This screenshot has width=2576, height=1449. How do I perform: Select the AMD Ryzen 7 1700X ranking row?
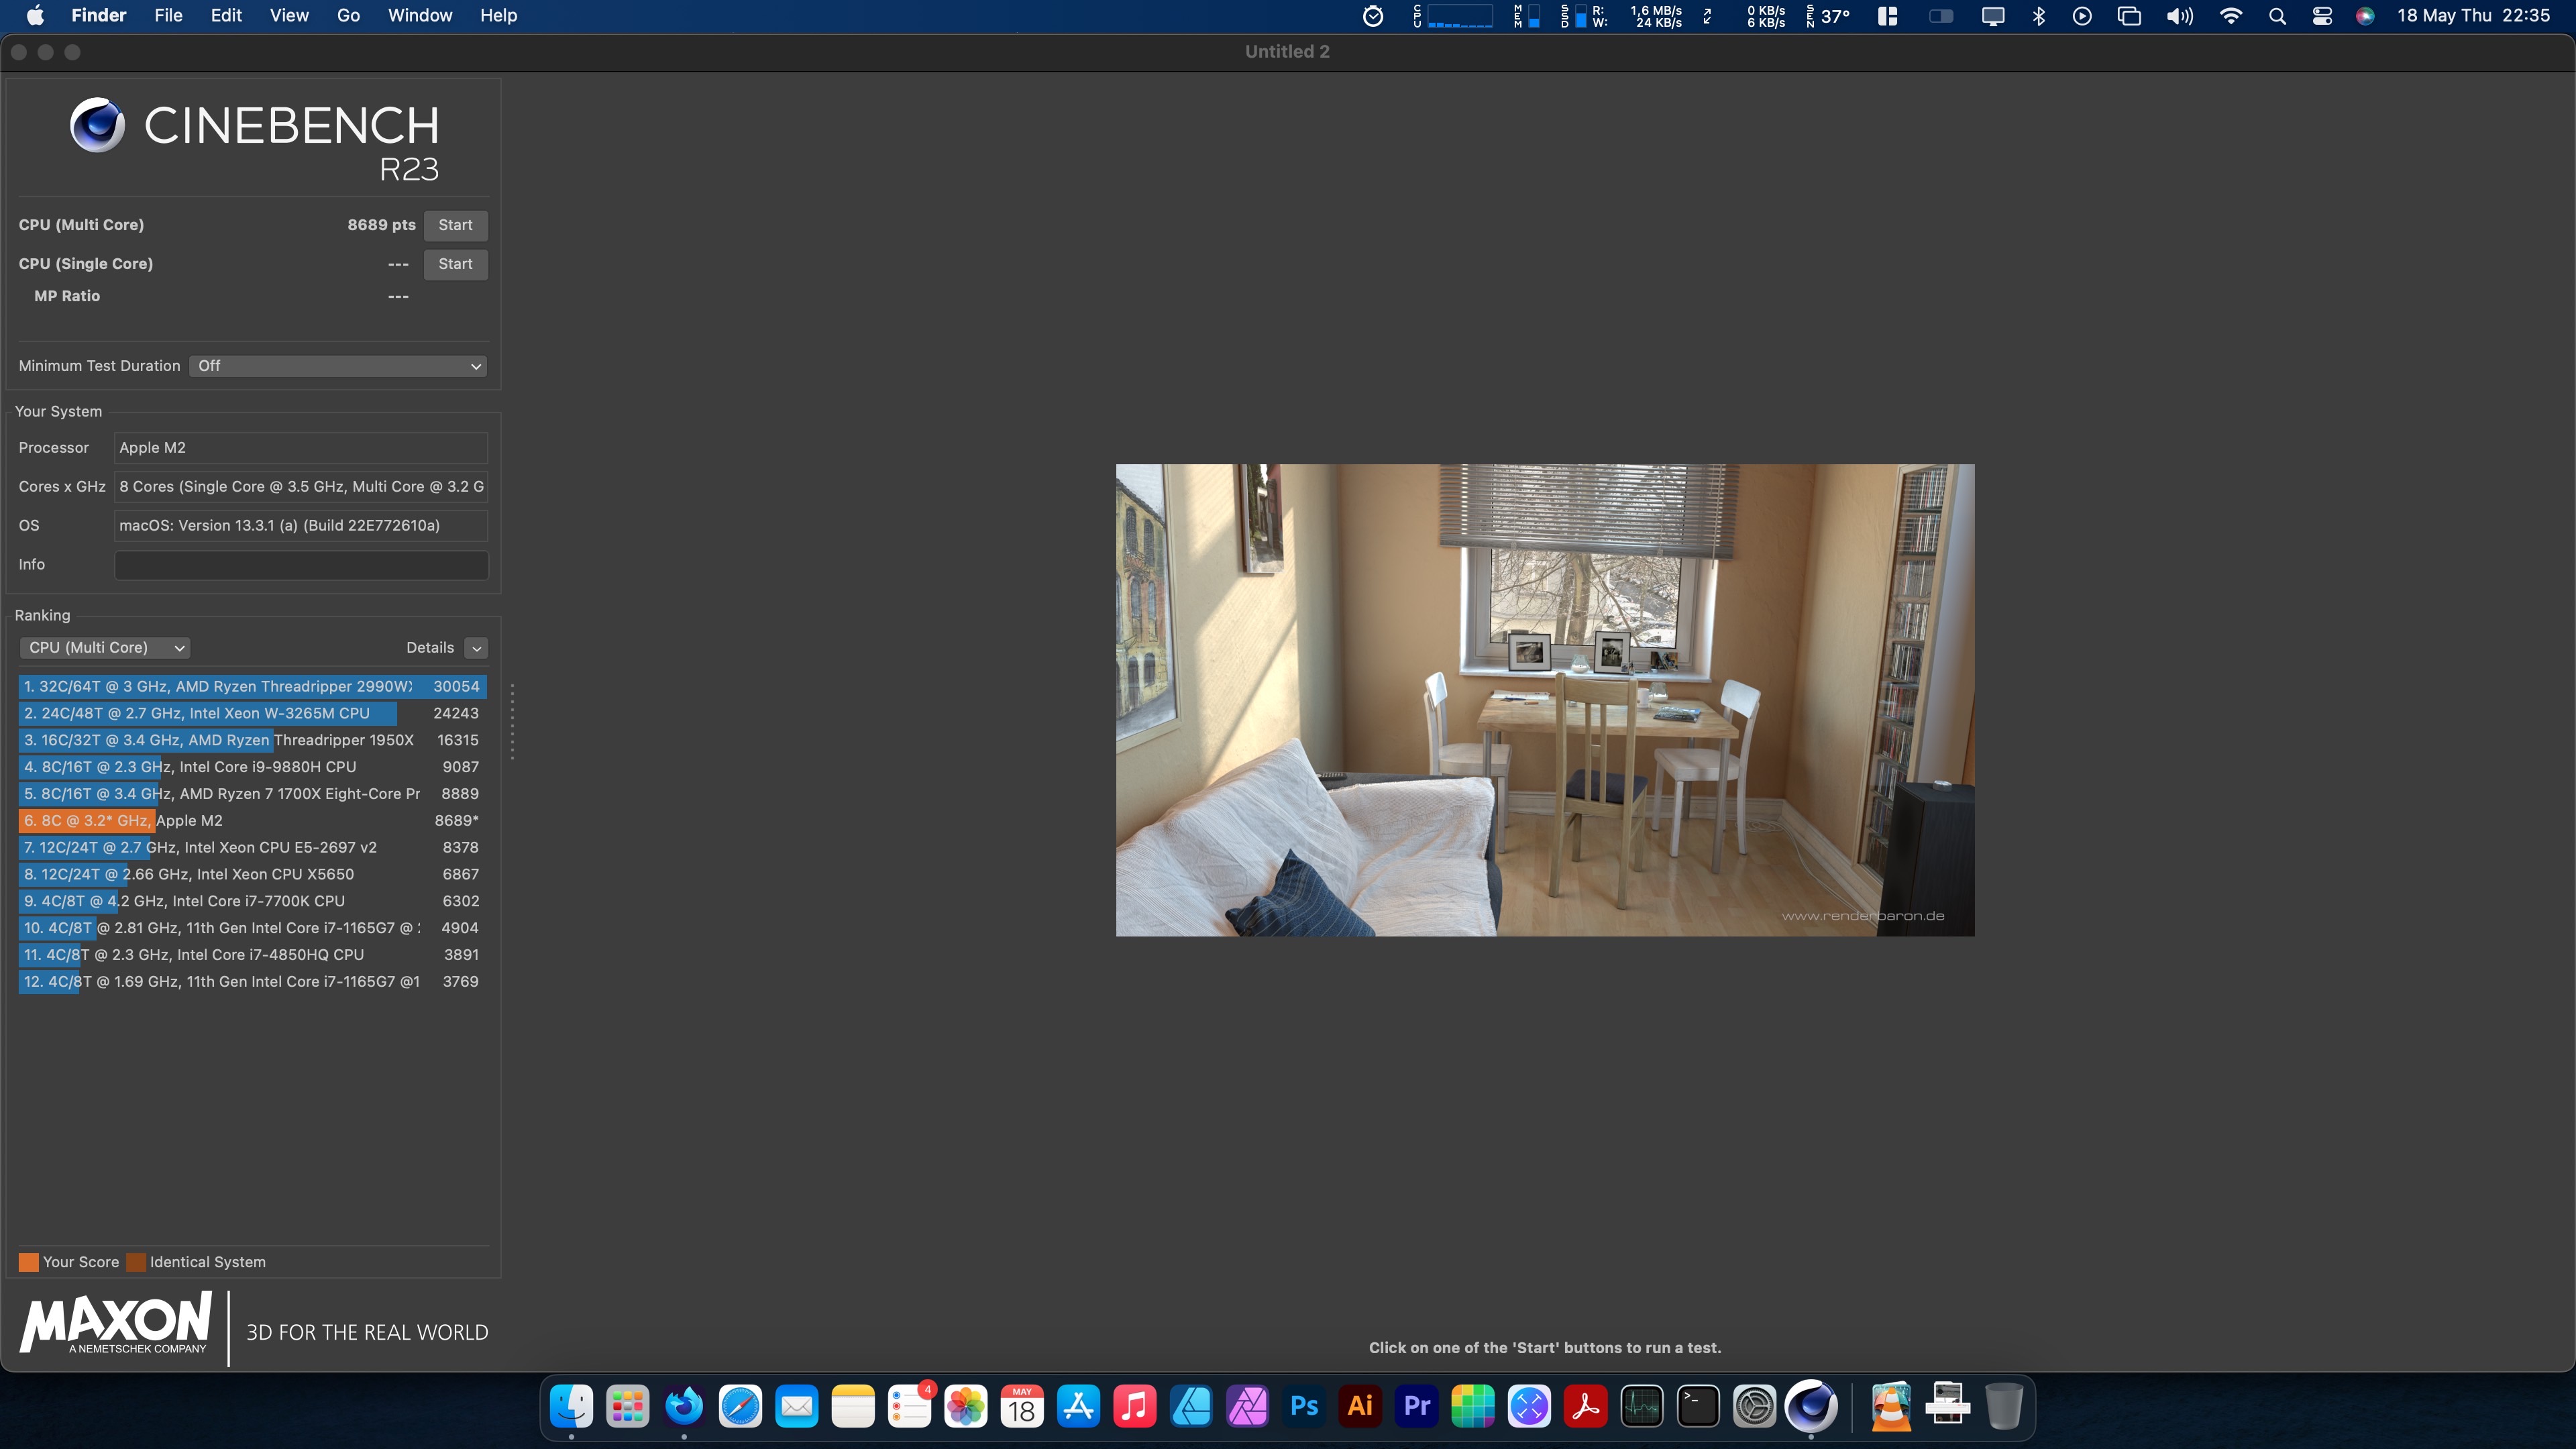[252, 794]
